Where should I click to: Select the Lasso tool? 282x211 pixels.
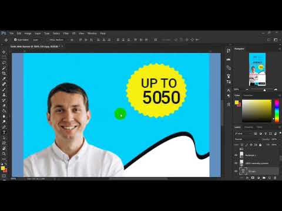tap(4, 63)
